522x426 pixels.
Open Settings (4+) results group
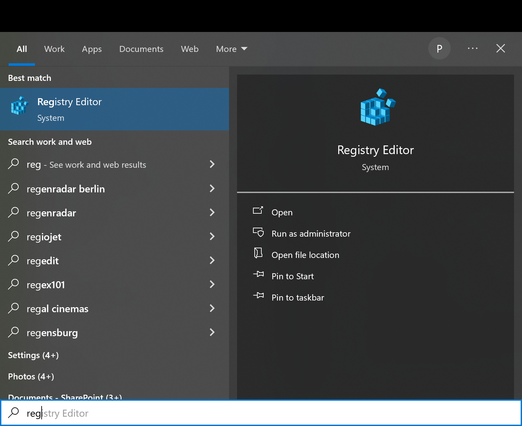tap(33, 355)
